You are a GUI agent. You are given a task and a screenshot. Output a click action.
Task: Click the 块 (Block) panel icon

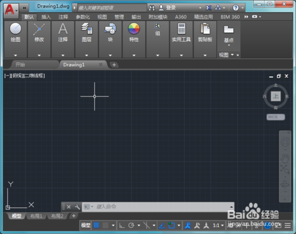pos(110,28)
